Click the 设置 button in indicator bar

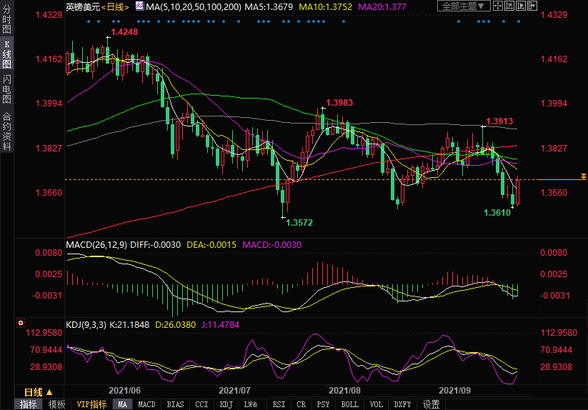coord(431,404)
